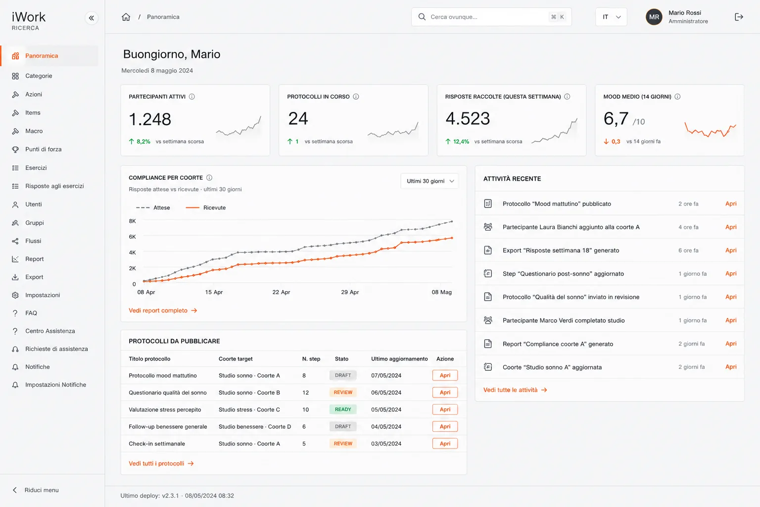Click the Export download icon
Screen dimensions: 760x507
[x=15, y=277]
